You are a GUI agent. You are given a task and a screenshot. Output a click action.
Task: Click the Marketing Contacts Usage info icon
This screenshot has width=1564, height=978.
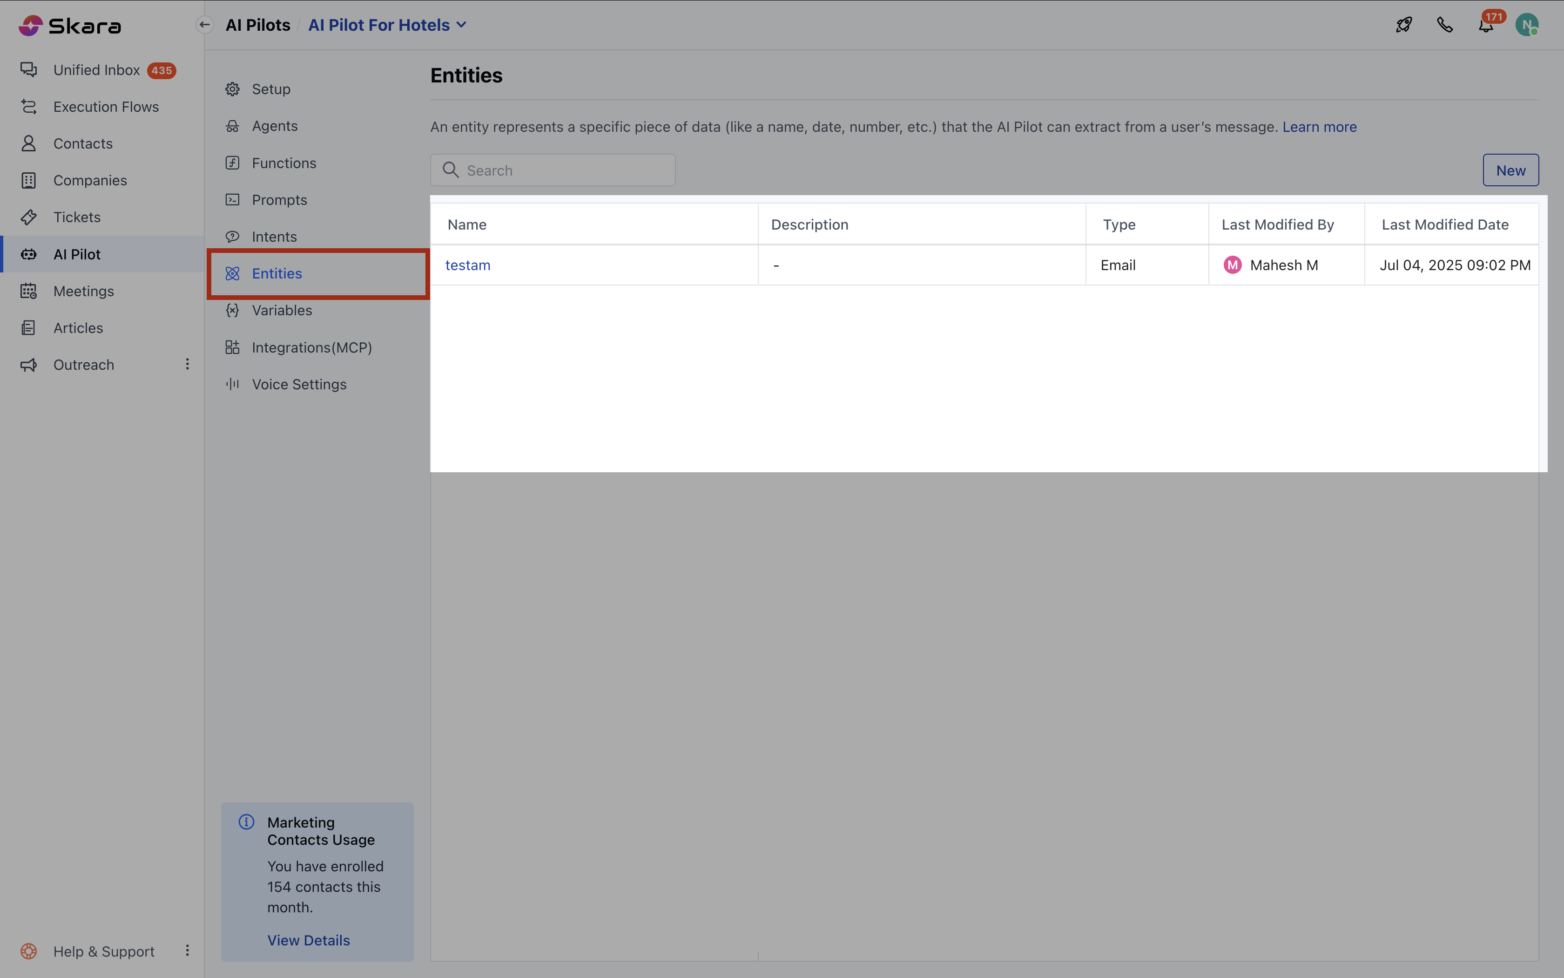coord(246,822)
